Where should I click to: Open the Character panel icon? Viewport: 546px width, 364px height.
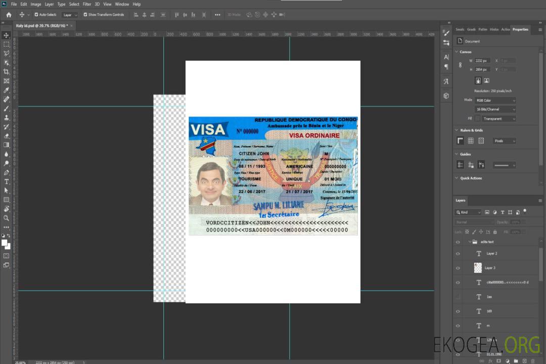tap(446, 57)
